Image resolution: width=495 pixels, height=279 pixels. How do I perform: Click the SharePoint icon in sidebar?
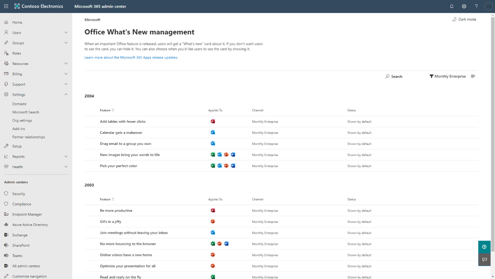coord(6,245)
